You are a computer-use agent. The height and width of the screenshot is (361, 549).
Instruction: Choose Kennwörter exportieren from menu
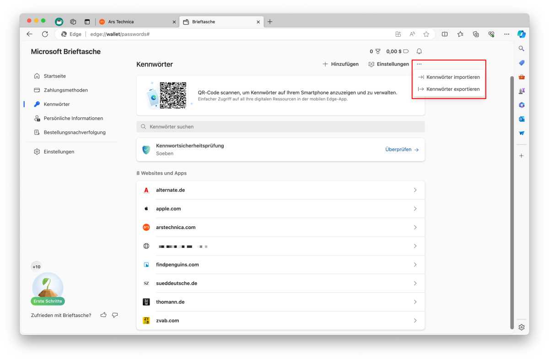tap(449, 89)
